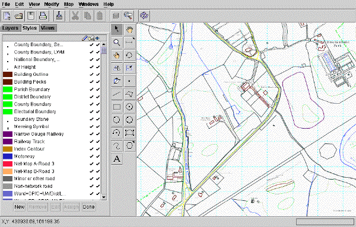
Task: Open the Help menu
Action: pos(109,4)
